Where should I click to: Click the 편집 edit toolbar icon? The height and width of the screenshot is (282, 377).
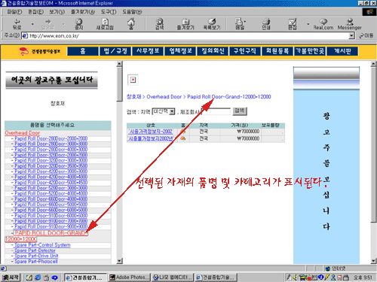click(293, 24)
